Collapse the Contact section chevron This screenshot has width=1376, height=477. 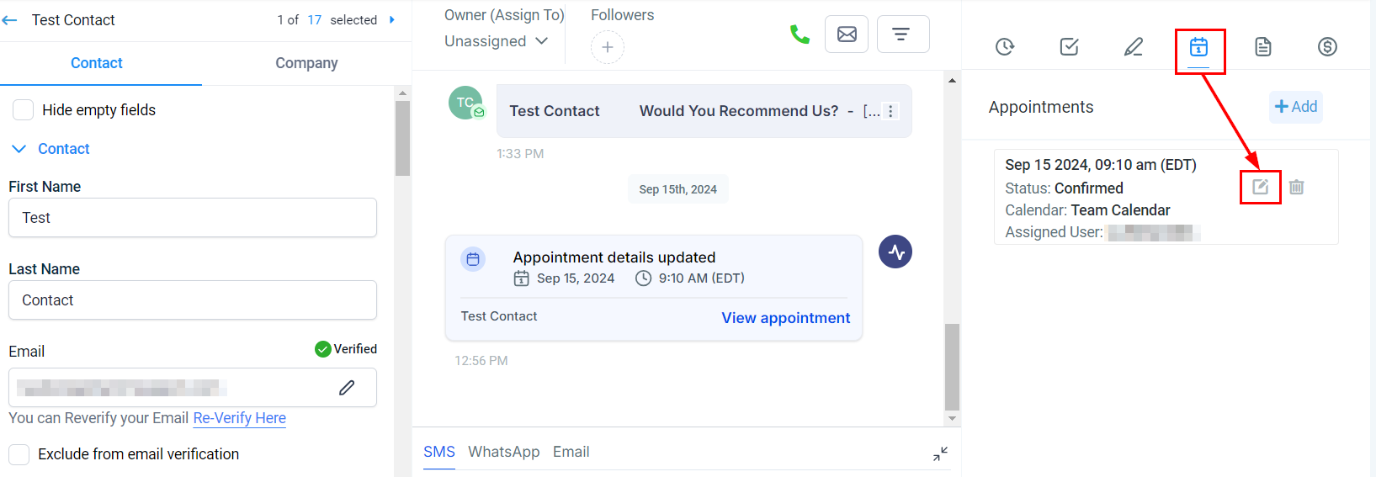coord(19,149)
